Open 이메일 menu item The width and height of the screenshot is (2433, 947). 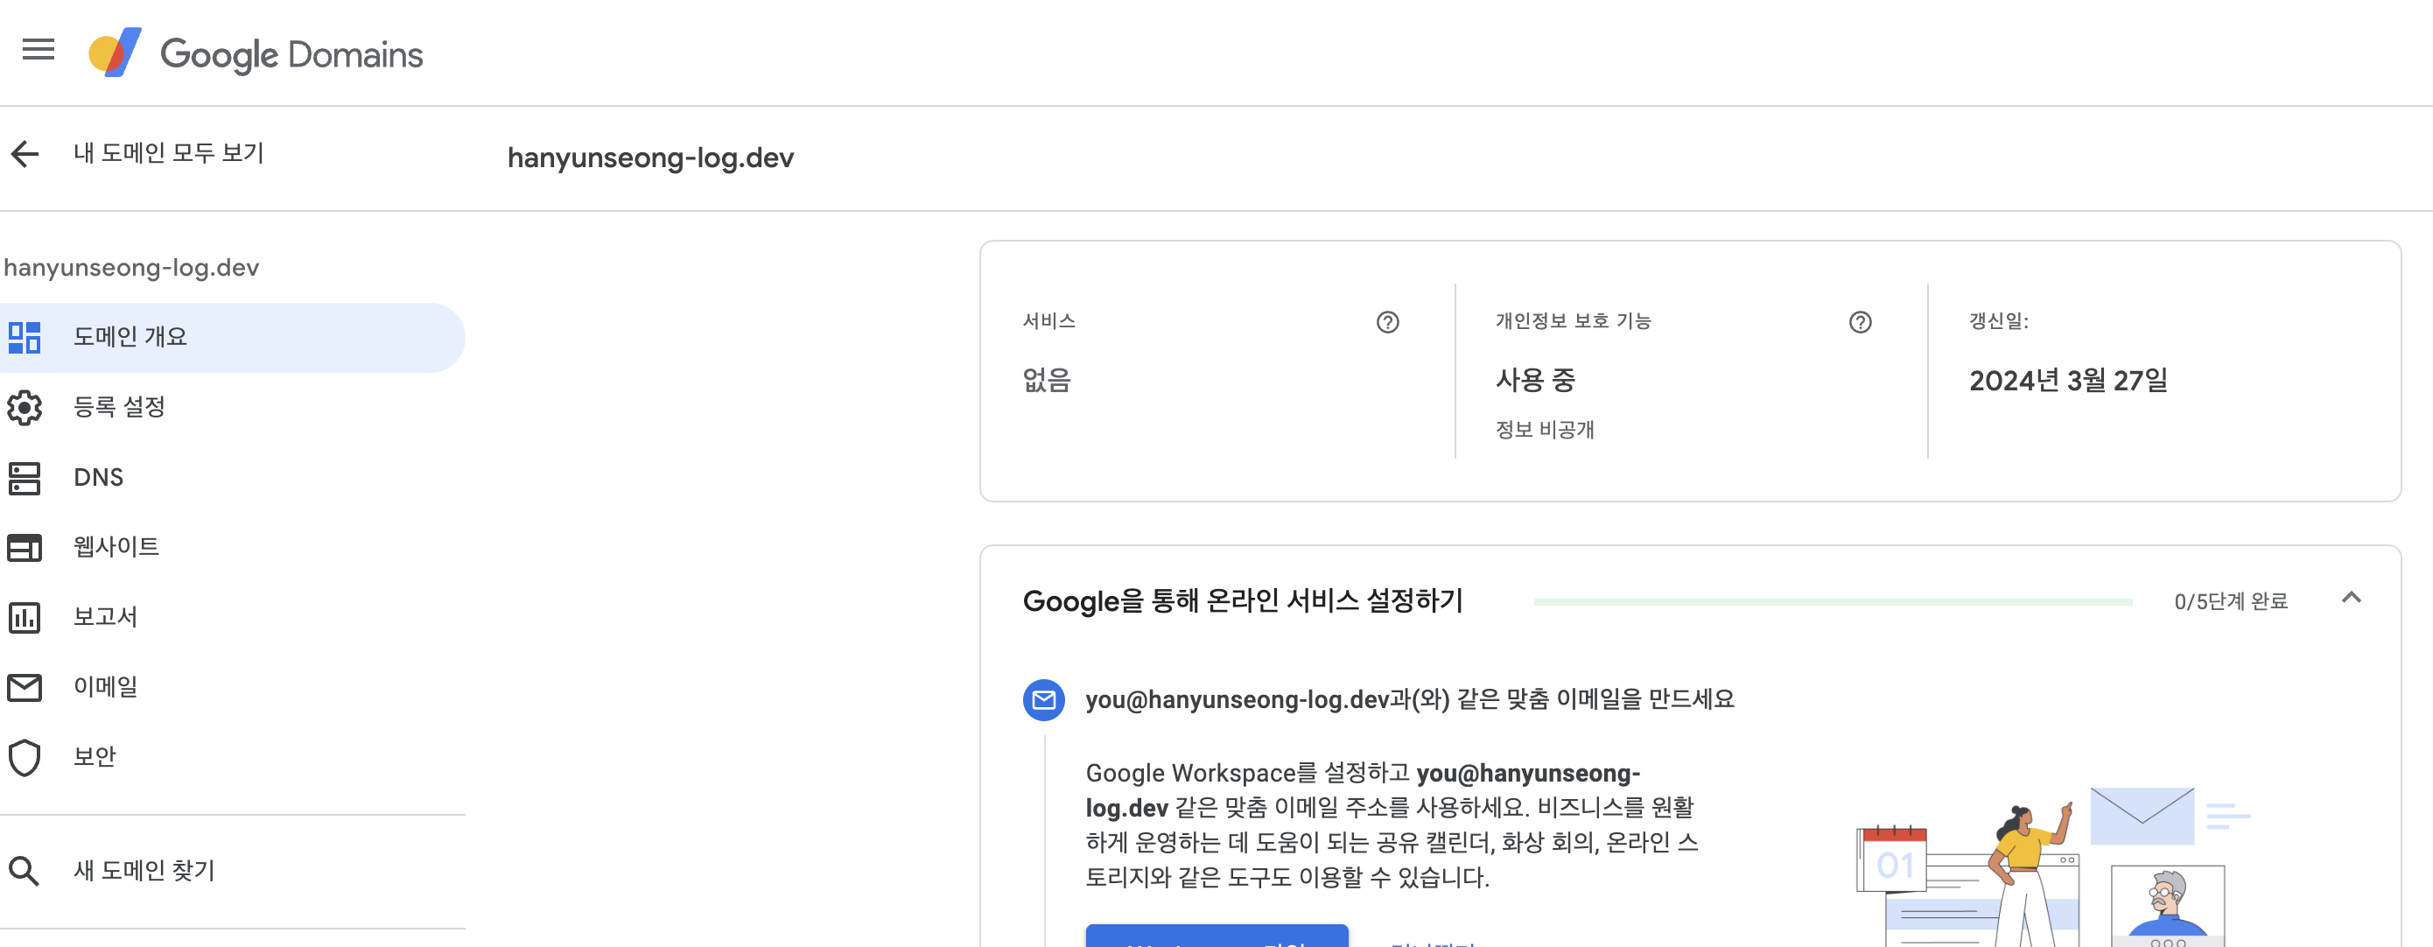click(232, 687)
